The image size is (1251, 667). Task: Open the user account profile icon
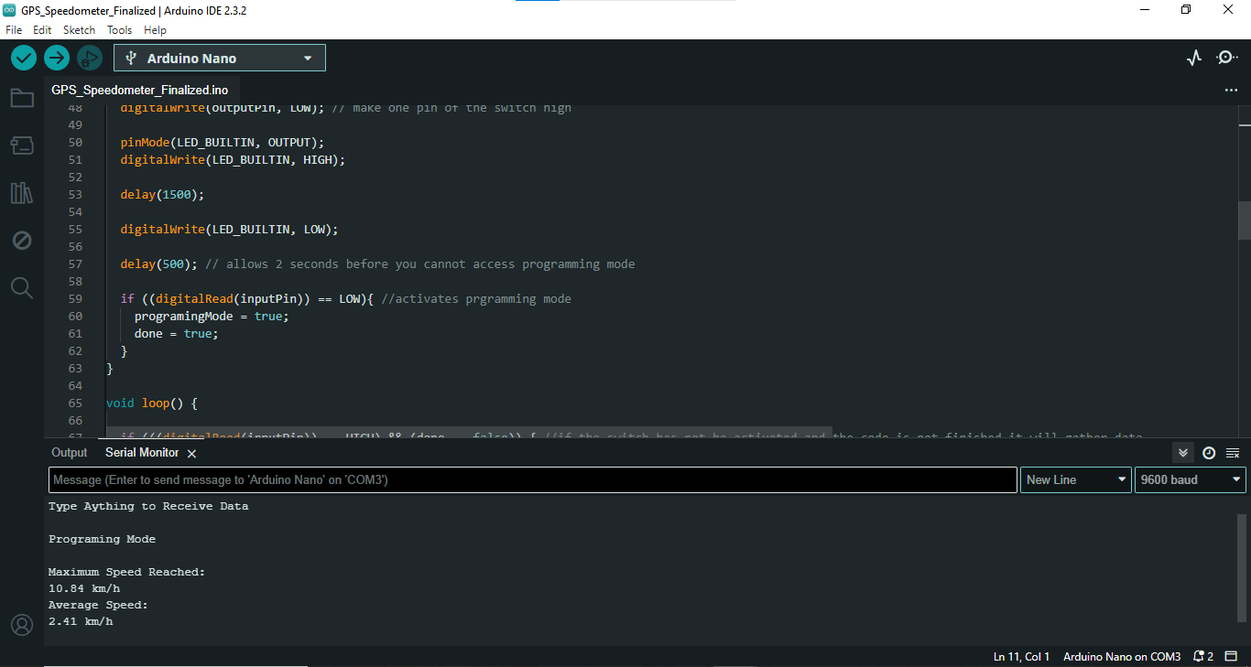tap(21, 625)
